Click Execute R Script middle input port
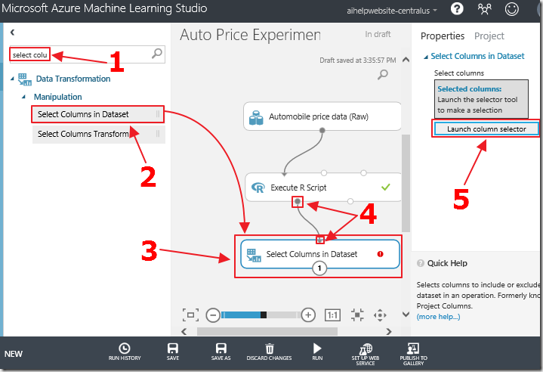The height and width of the screenshot is (372, 543). click(324, 172)
